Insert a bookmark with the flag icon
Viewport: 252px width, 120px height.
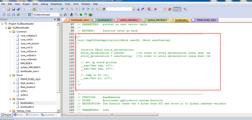pos(62,9)
